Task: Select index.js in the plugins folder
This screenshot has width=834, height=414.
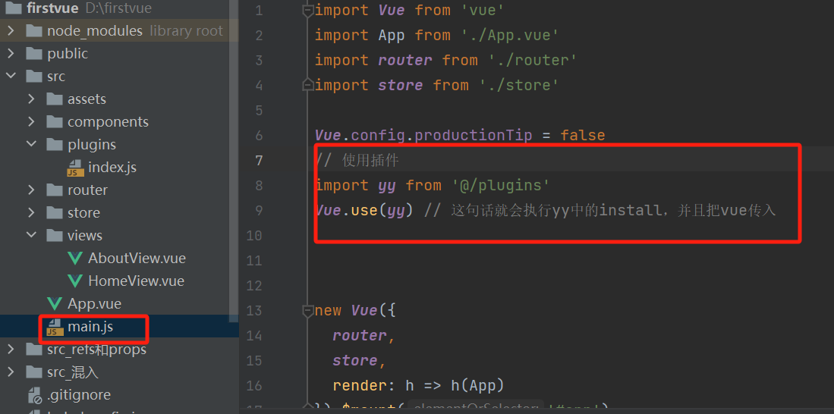Action: point(112,168)
